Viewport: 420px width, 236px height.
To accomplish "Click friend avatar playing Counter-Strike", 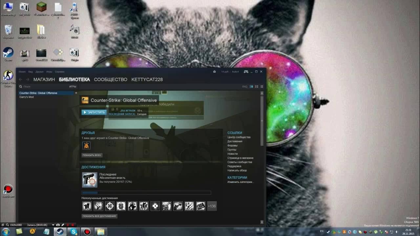I will pos(86,145).
